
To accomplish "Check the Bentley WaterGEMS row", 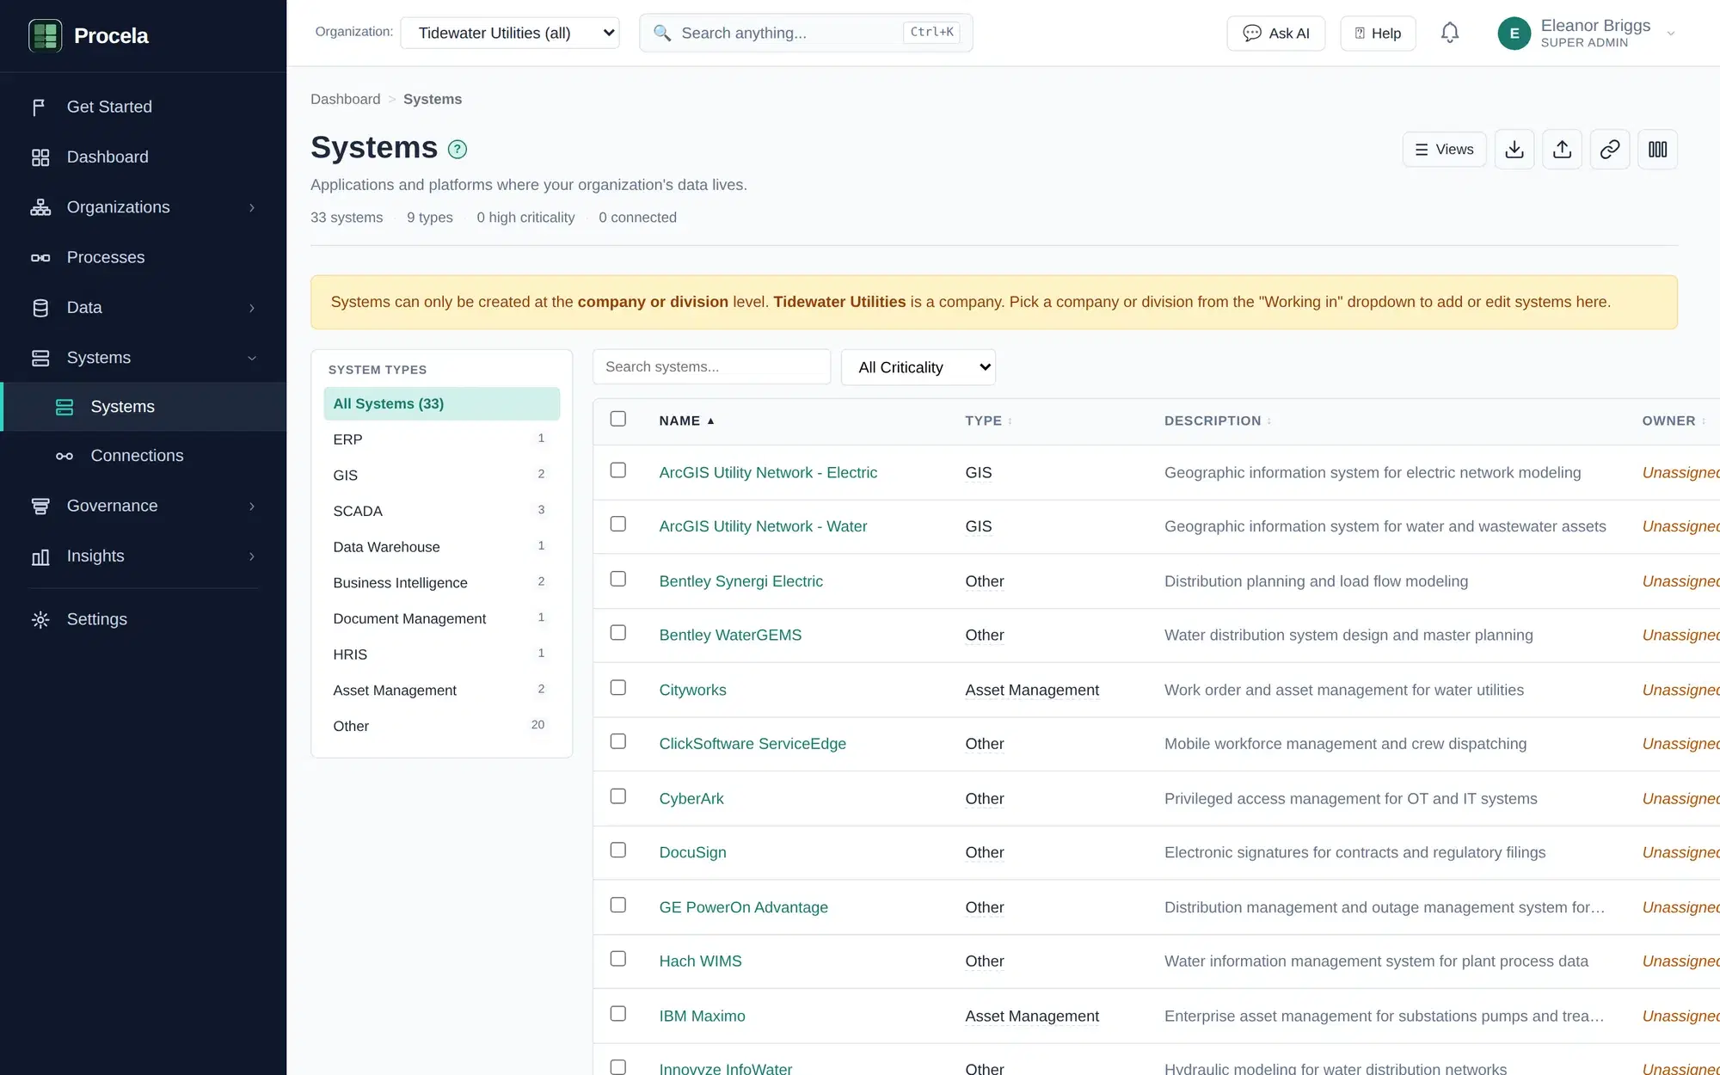I will 617,632.
